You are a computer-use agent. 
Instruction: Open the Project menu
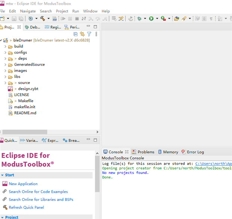pos(62,11)
